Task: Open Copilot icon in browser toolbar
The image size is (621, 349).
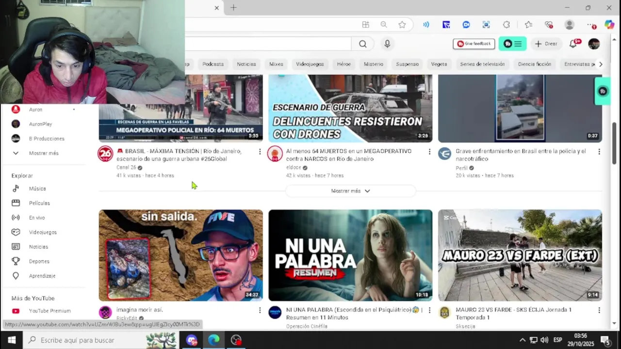Action: [609, 25]
